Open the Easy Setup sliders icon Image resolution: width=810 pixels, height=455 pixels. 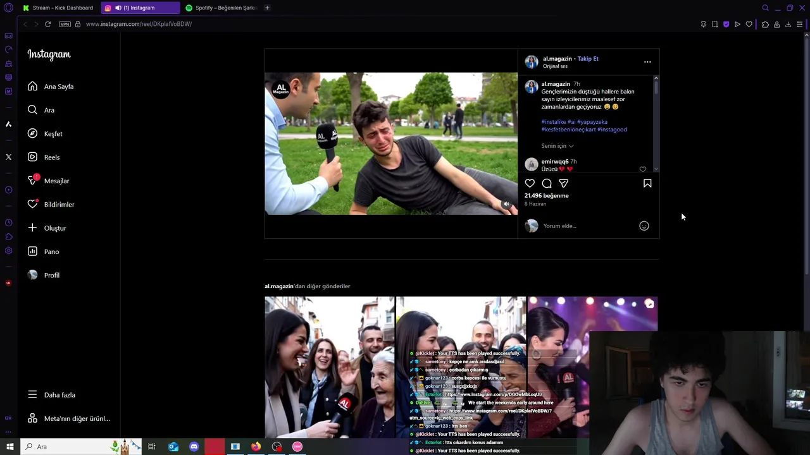click(800, 24)
